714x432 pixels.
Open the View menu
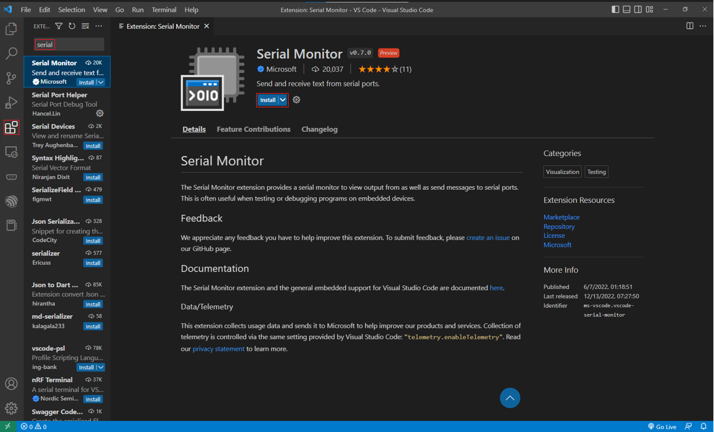coord(100,9)
